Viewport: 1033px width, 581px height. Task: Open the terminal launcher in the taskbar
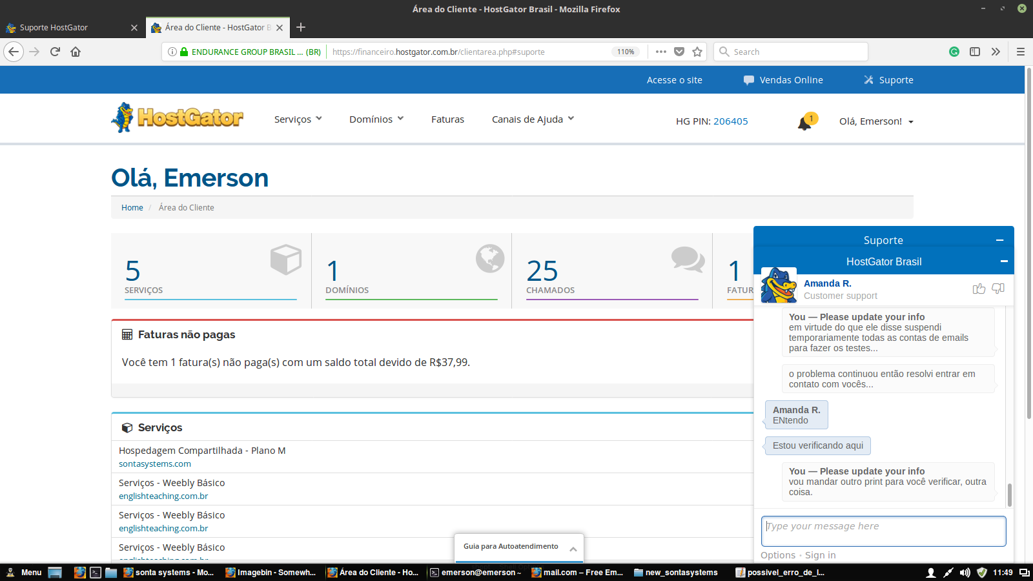coord(96,573)
